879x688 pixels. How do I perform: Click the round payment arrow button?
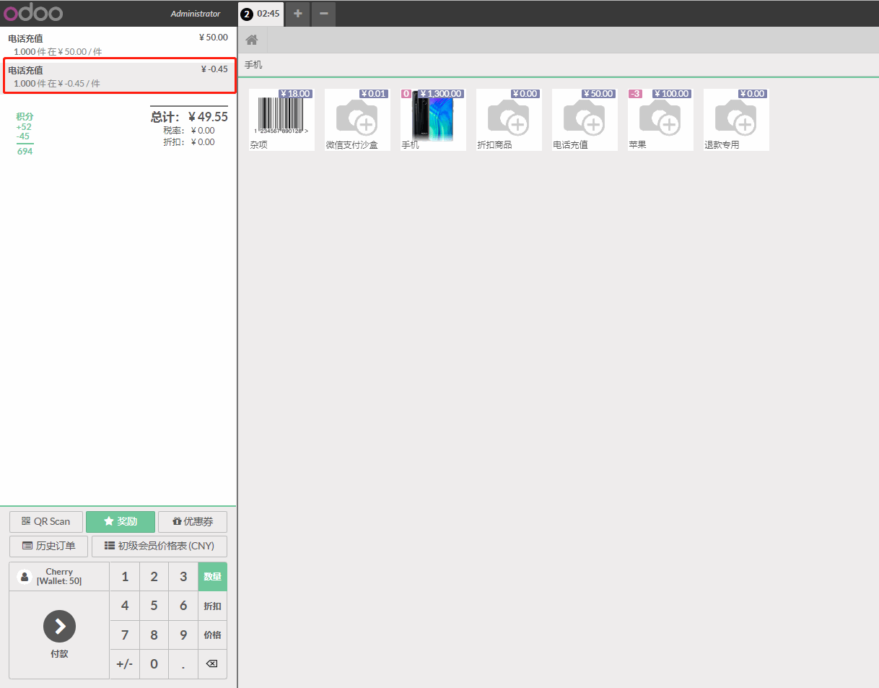click(x=59, y=626)
